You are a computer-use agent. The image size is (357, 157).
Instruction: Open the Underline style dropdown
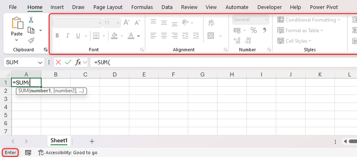(86, 36)
